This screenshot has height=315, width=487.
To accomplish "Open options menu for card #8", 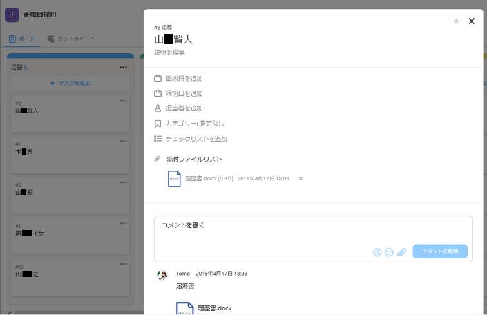I will [x=123, y=100].
